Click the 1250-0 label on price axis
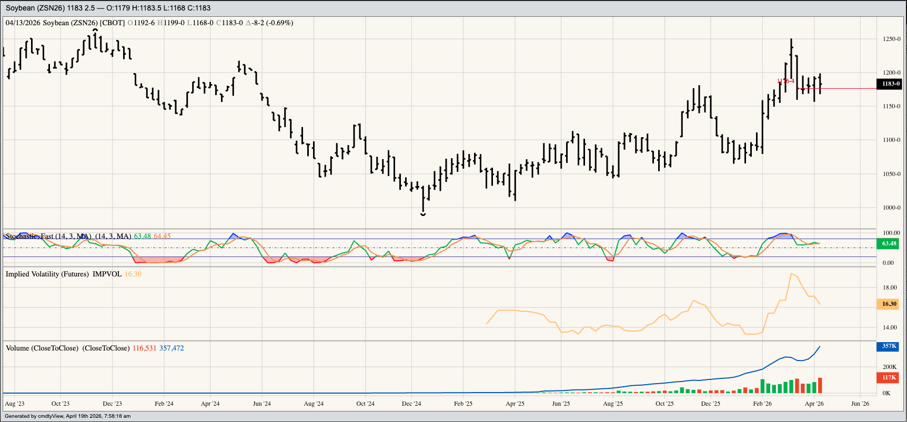This screenshot has height=422, width=907. click(891, 39)
